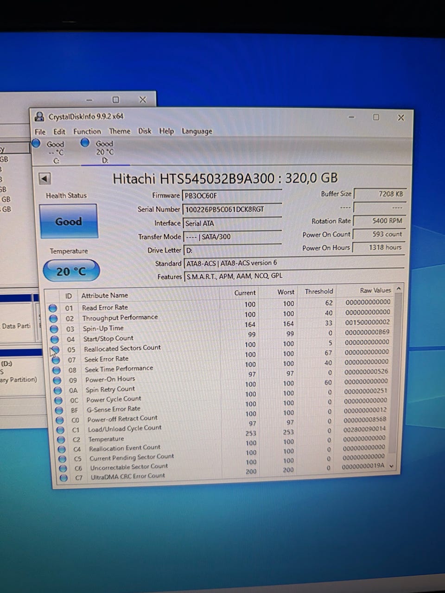Click the status icon for Spin-Up Time
Image resolution: width=445 pixels, height=593 pixels.
click(54, 329)
